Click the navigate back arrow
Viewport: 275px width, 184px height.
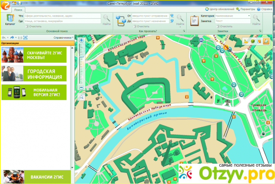click(x=4, y=37)
